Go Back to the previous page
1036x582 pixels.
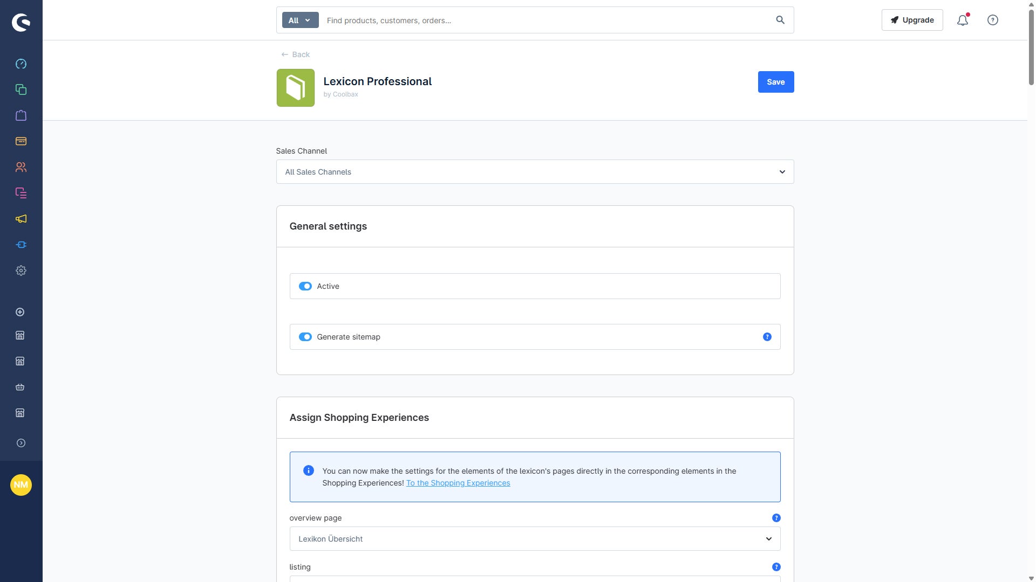[x=296, y=54]
